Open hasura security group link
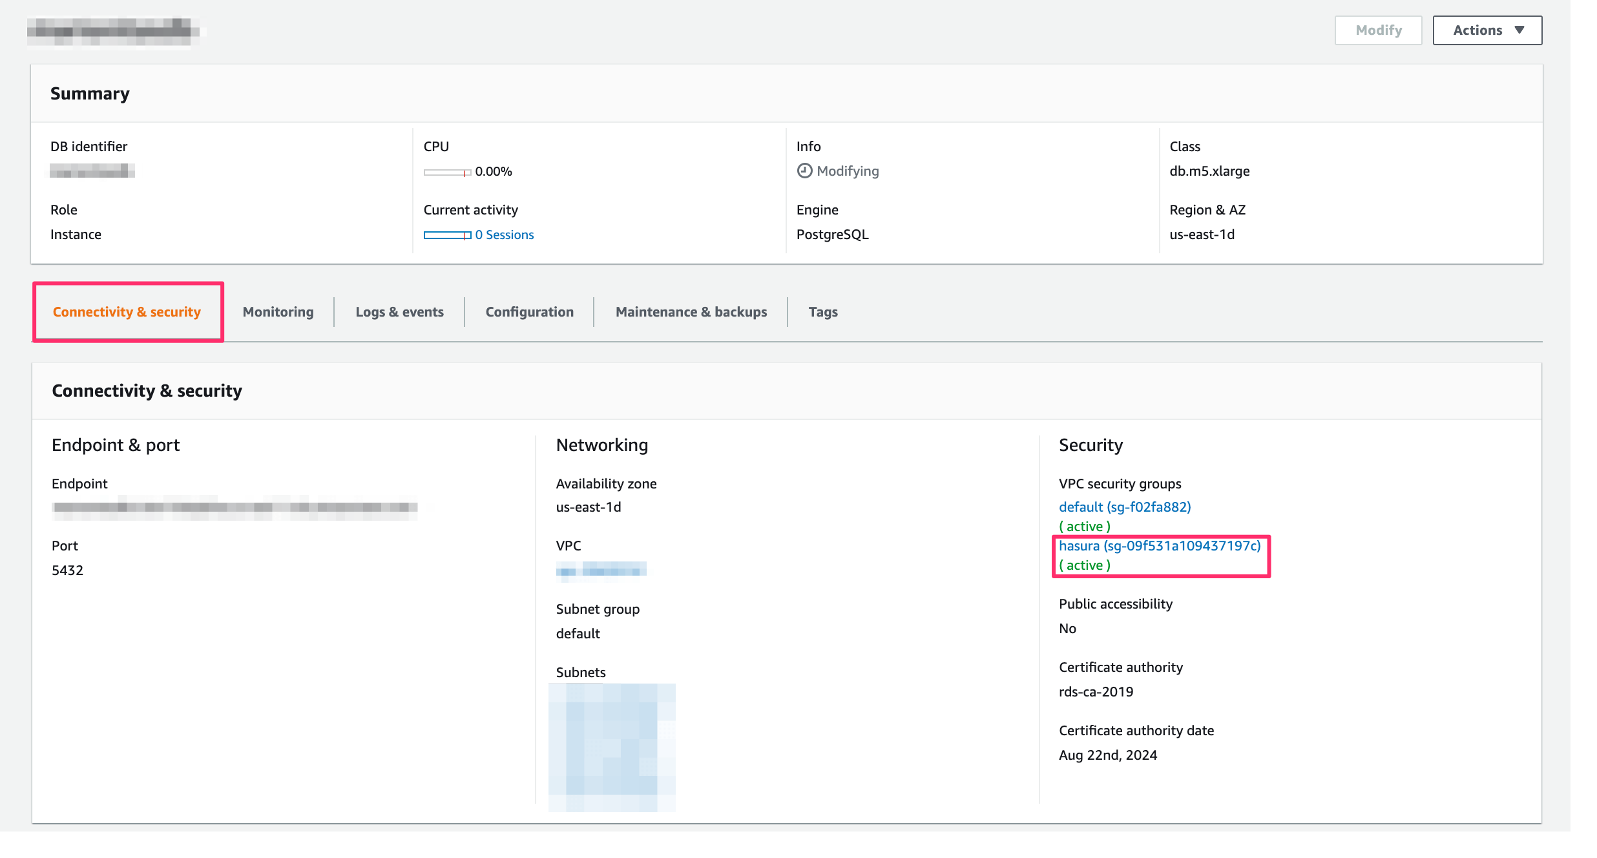1597x858 pixels. coord(1158,545)
